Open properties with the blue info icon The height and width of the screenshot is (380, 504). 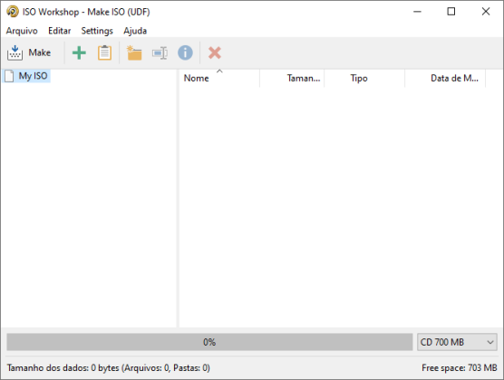[x=185, y=53]
